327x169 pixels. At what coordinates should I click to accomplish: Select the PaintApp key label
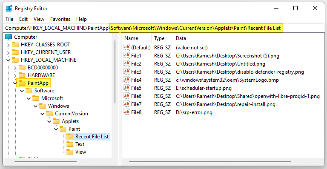pyautogui.click(x=38, y=83)
